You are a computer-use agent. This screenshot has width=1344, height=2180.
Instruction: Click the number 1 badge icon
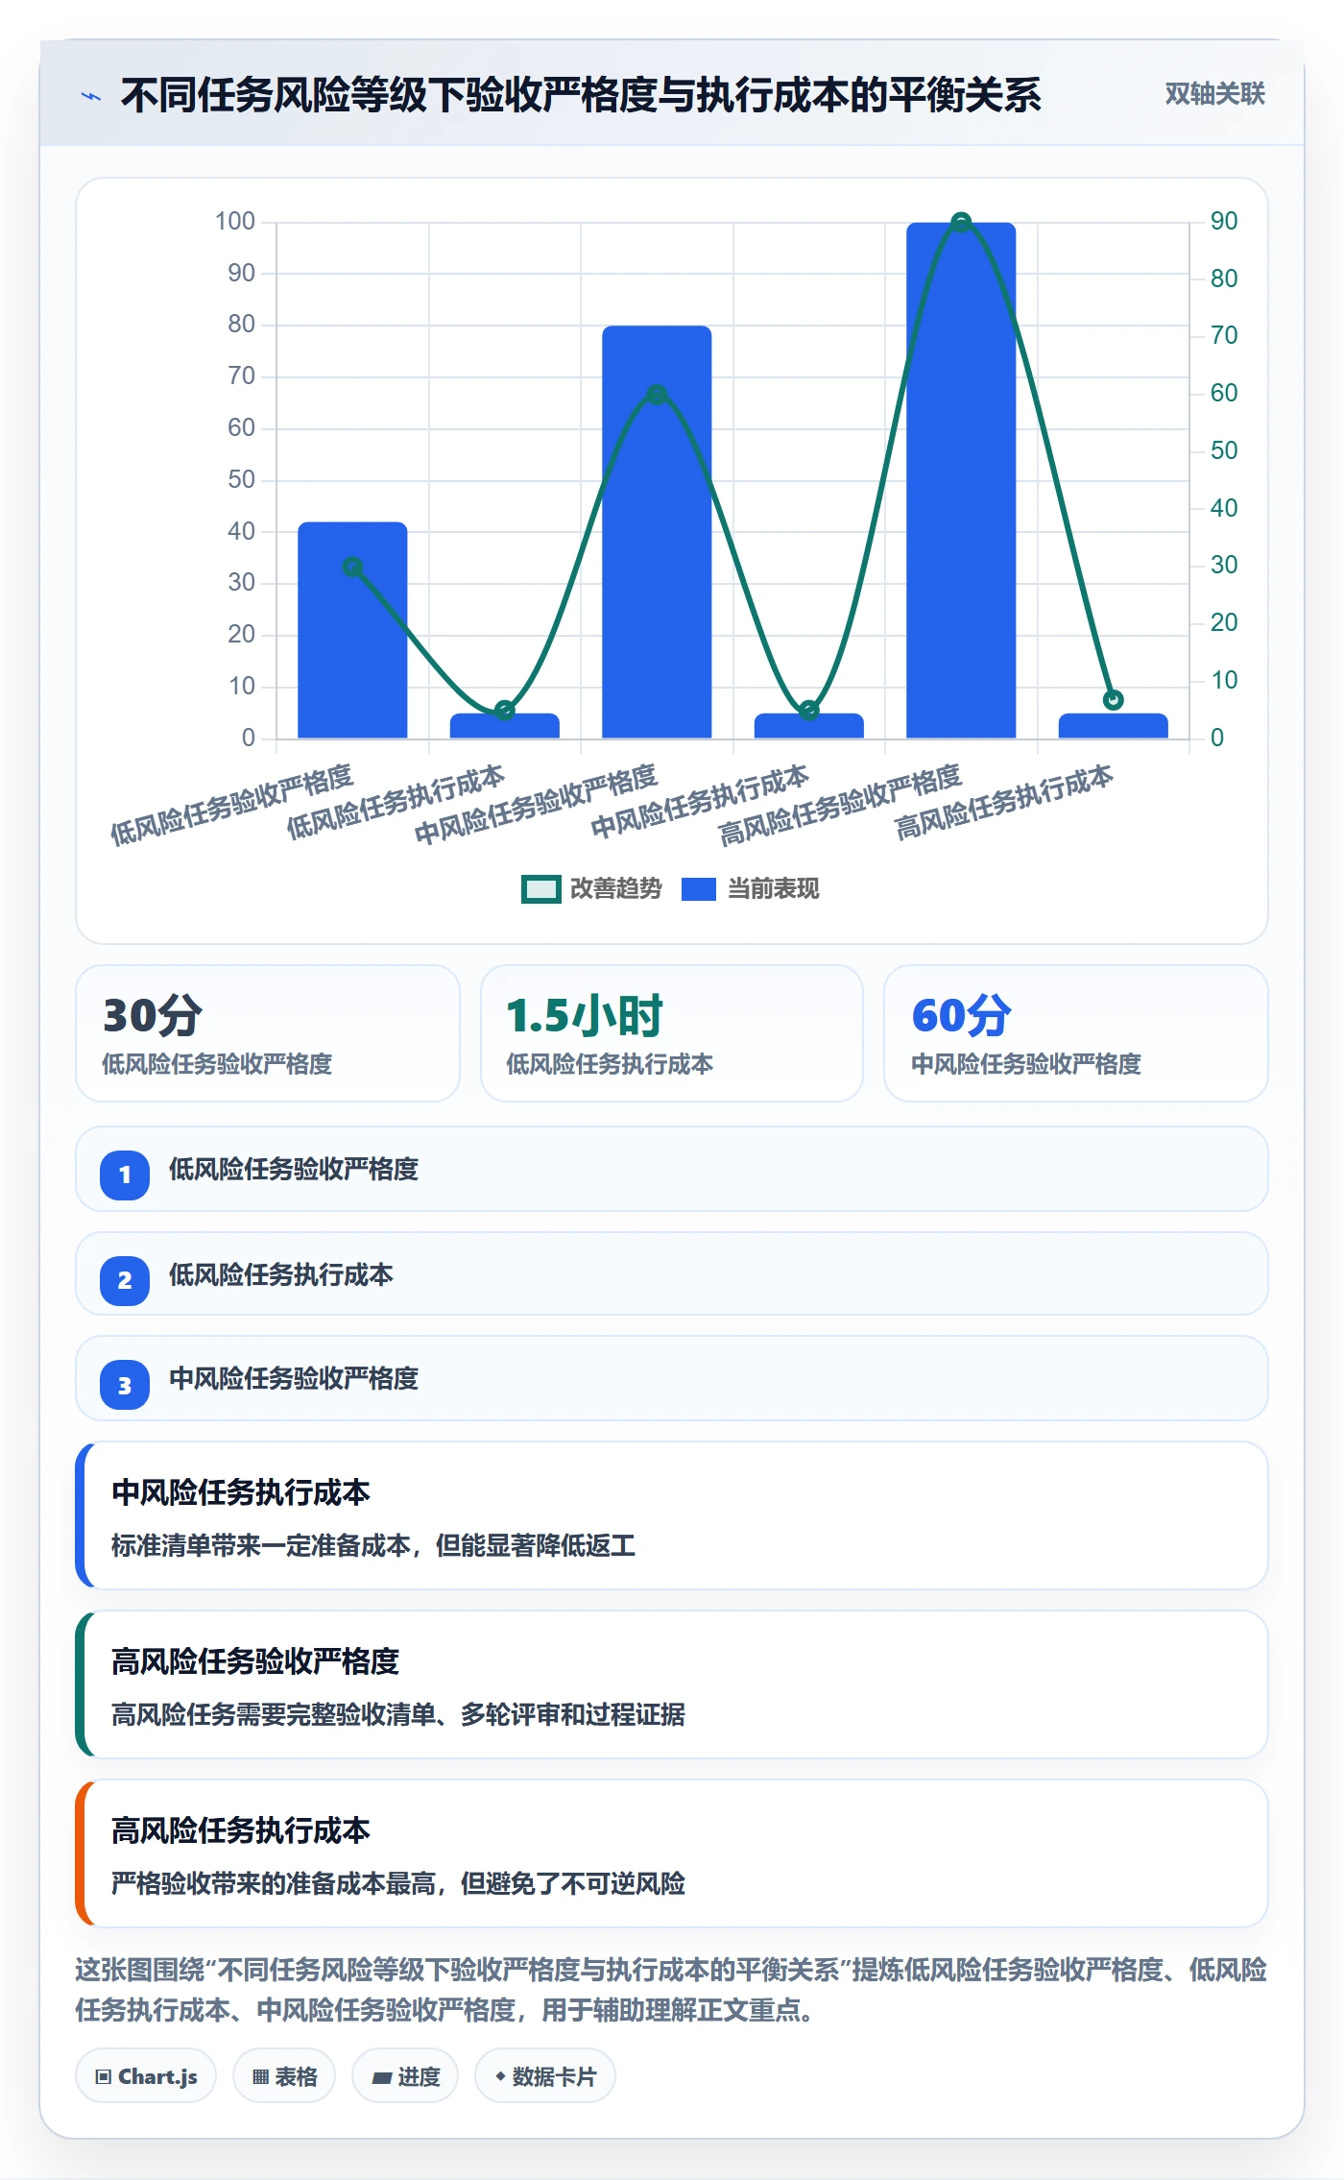[x=125, y=1175]
